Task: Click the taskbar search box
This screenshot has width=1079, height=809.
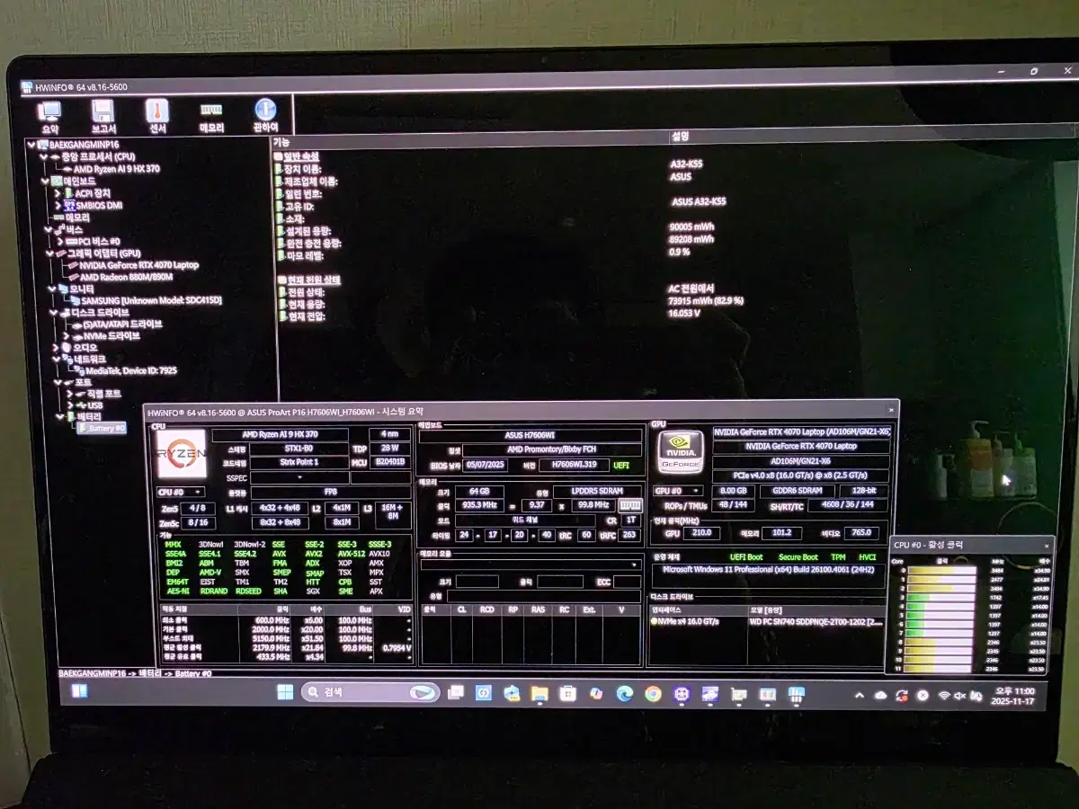Action: click(x=370, y=693)
